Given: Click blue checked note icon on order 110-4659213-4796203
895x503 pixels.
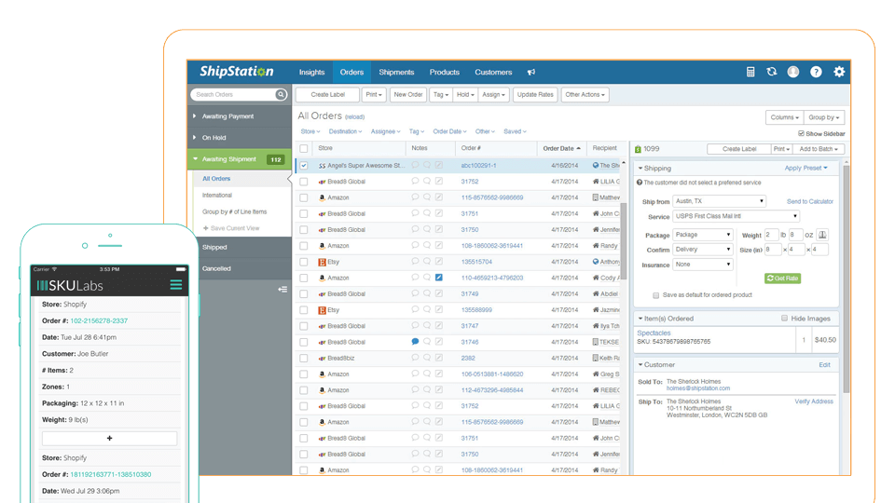Looking at the screenshot, I should tap(439, 278).
